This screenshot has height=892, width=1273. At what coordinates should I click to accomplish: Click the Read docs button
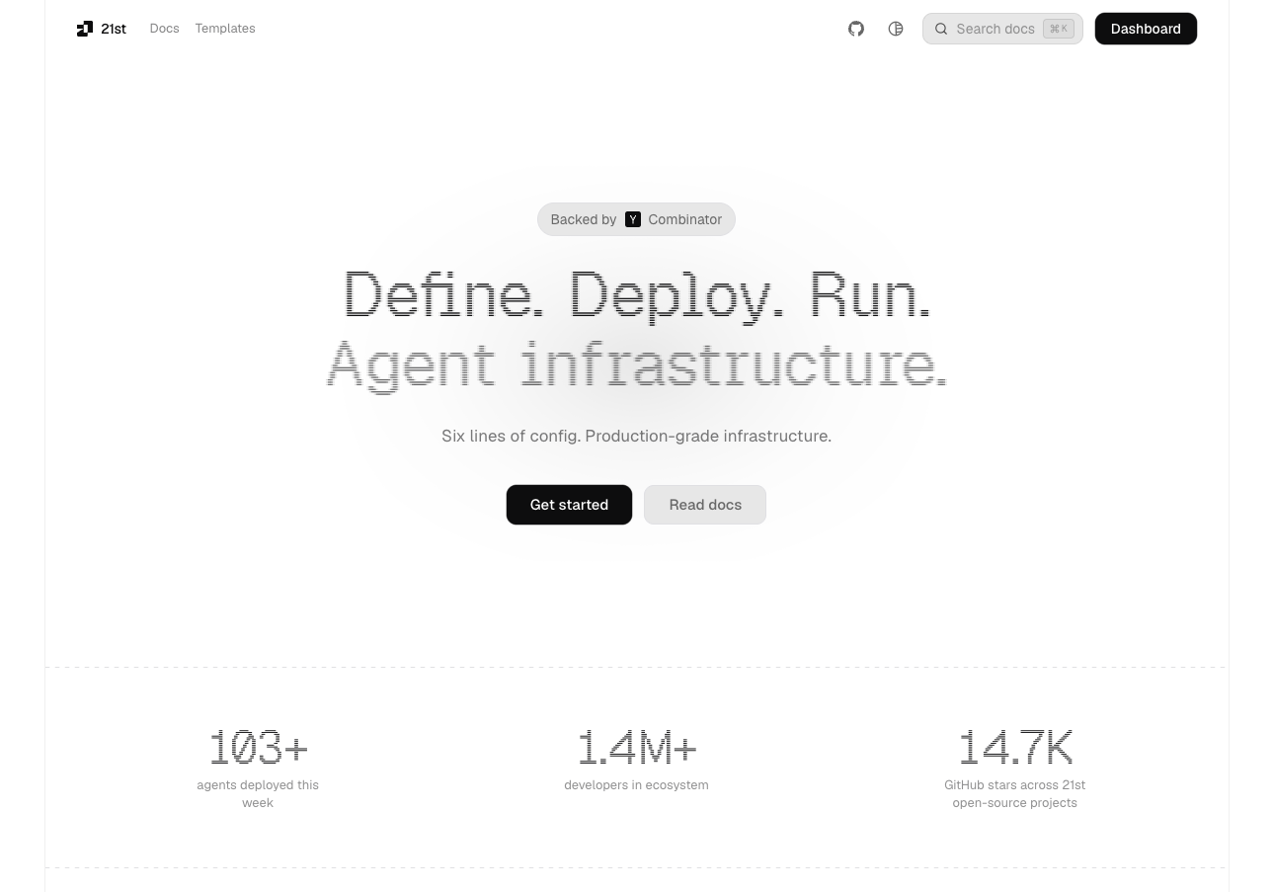tap(705, 505)
